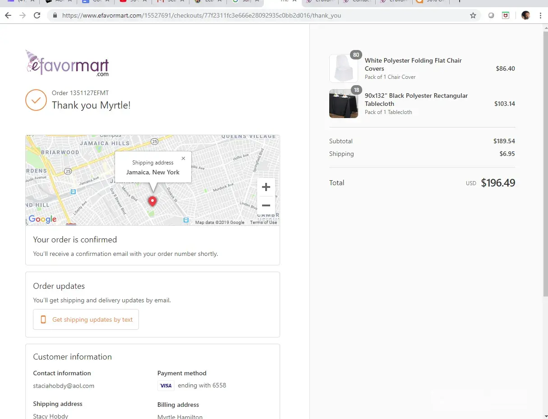Click the red extension icon in toolbar
Viewport: 548px width, 419px height.
(x=506, y=15)
